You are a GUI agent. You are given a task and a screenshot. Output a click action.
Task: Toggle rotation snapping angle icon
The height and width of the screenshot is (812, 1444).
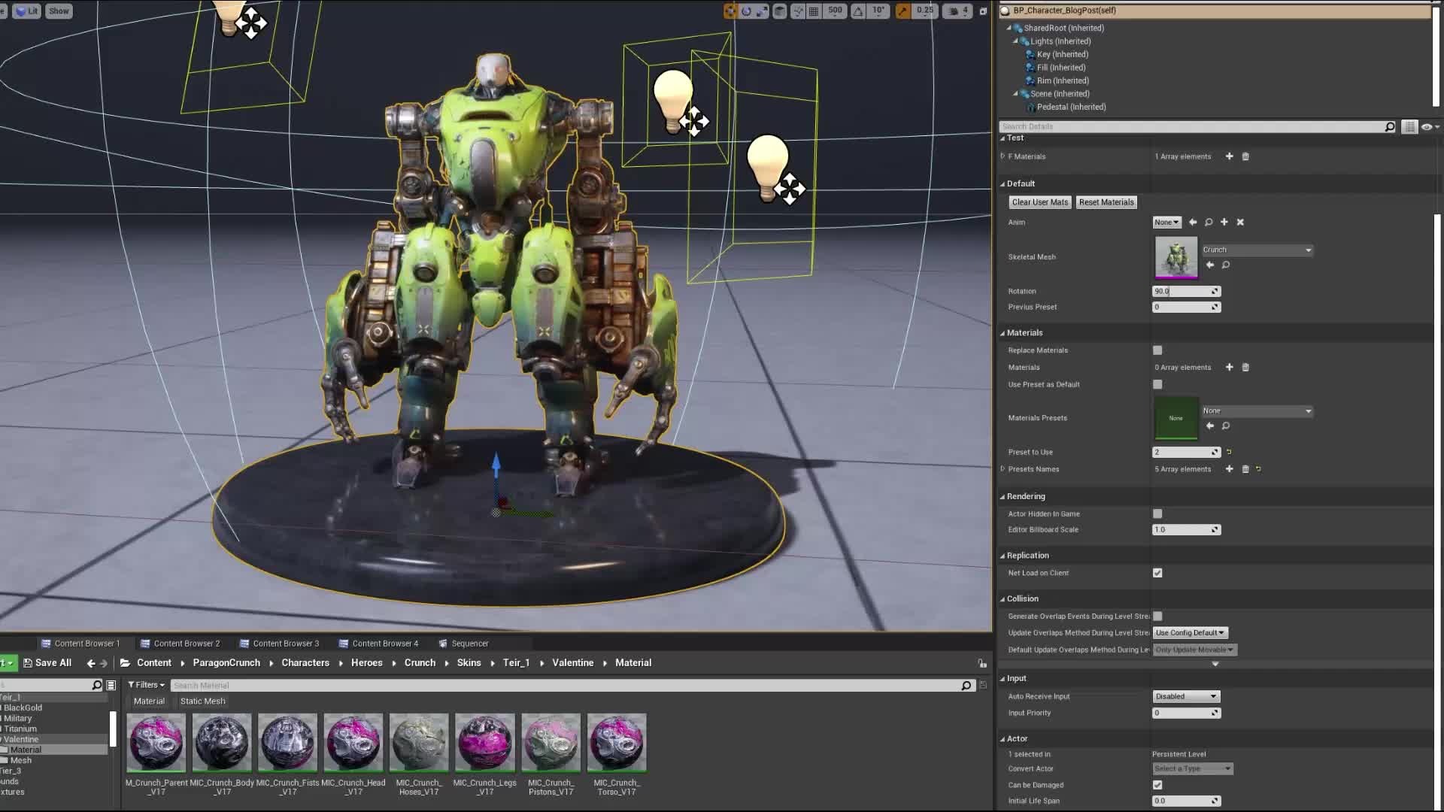pyautogui.click(x=858, y=11)
